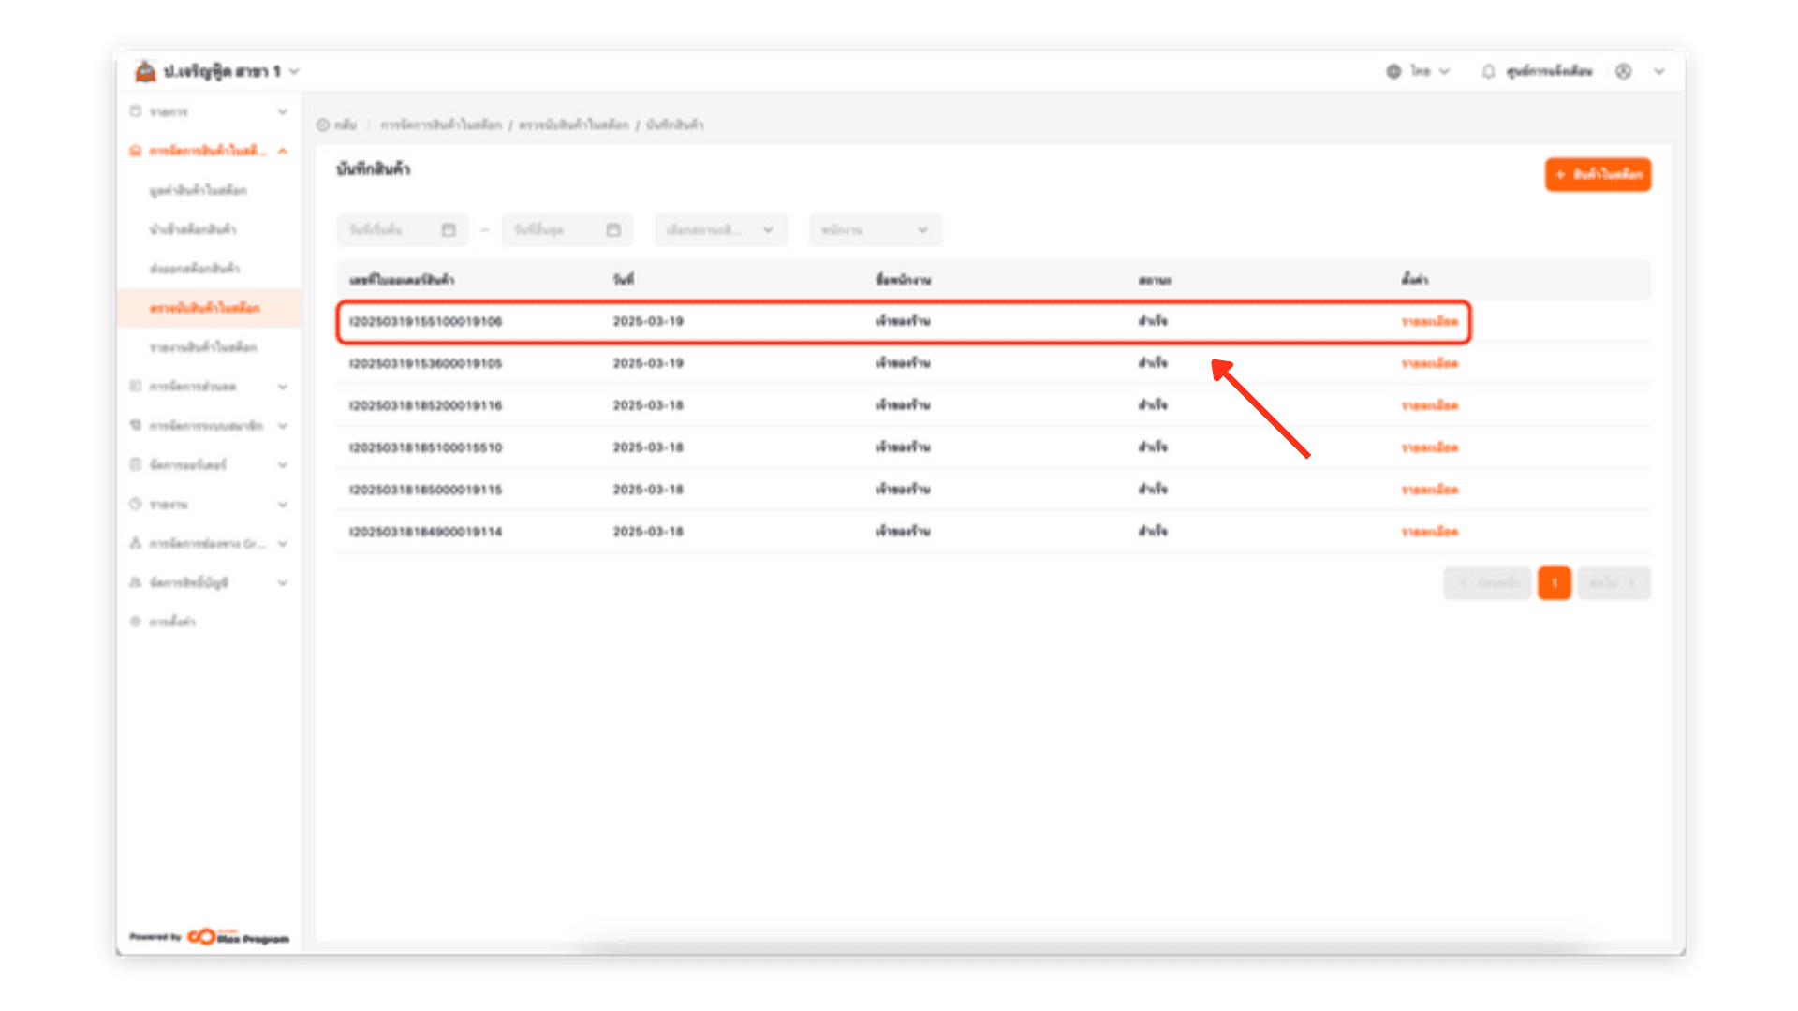The width and height of the screenshot is (1798, 1011).
Task: Click the circular back arrow in breadcrumb
Action: [x=323, y=125]
